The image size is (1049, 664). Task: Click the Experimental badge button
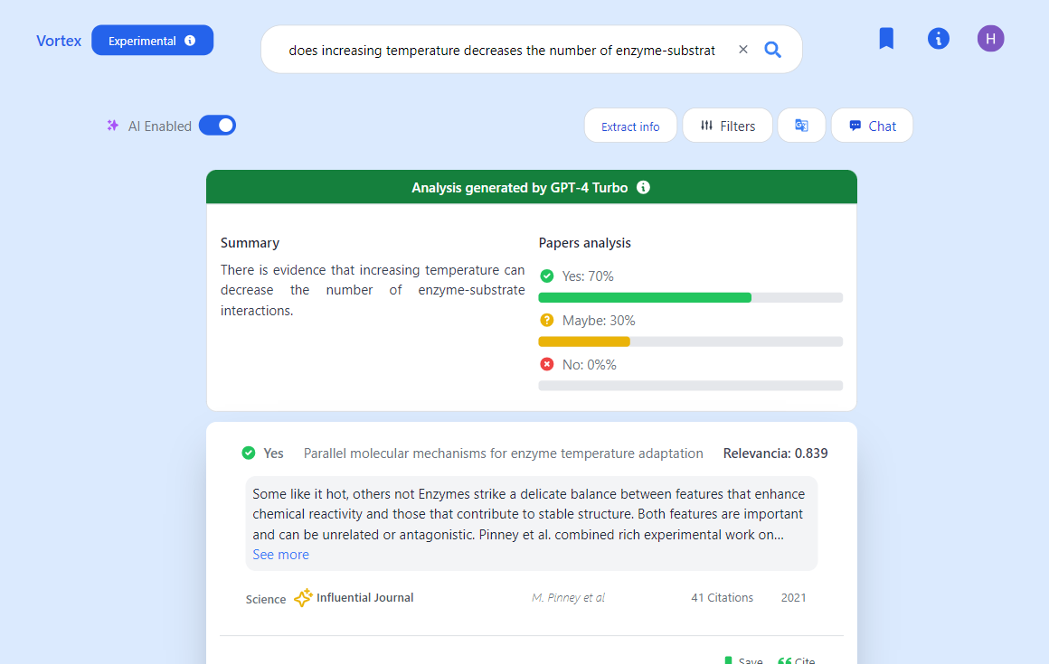(x=152, y=41)
